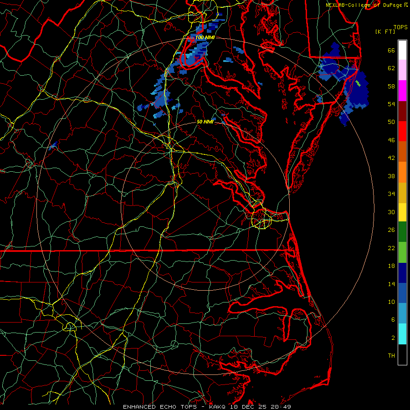Viewport: 410px width, 410px height.
Task: Click the bright yellow legend swatch
Action: pos(402,212)
